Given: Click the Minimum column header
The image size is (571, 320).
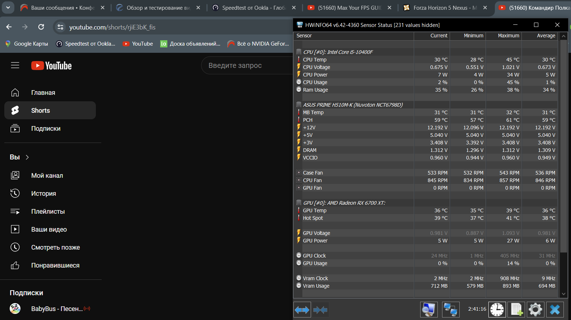Looking at the screenshot, I should pyautogui.click(x=468, y=36).
